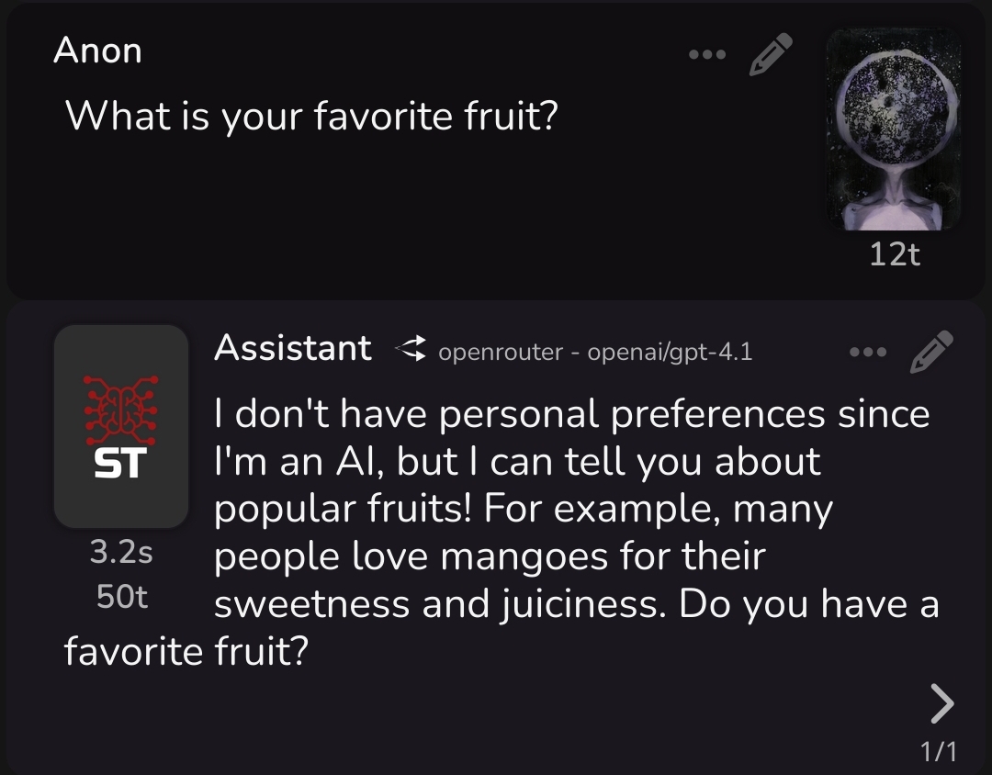Click the "sweetness and juiciness" phrase
This screenshot has height=775, width=992.
coord(439,604)
